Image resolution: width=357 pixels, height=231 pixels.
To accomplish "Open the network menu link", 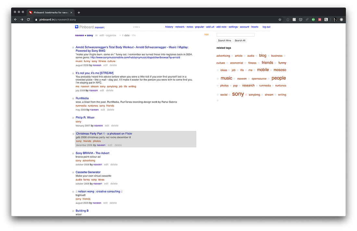I will point(180,27).
